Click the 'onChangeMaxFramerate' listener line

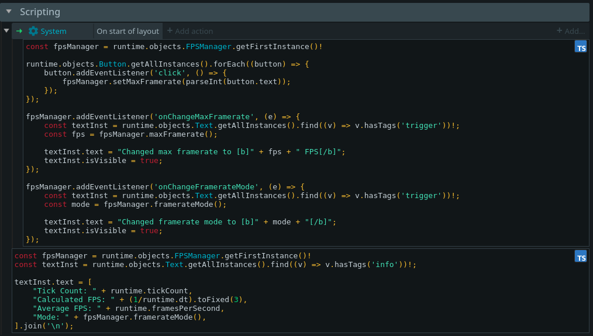coord(163,116)
